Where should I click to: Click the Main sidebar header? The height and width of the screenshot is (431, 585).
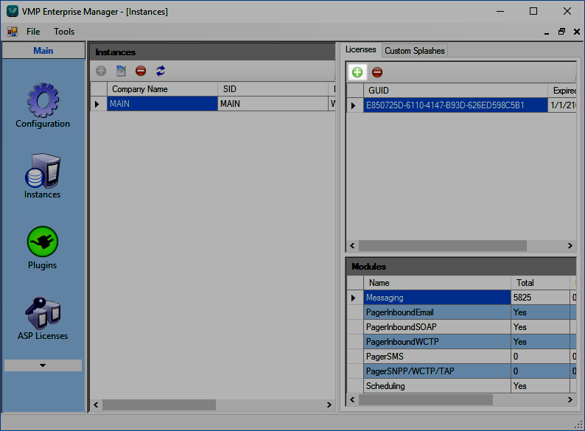point(43,51)
